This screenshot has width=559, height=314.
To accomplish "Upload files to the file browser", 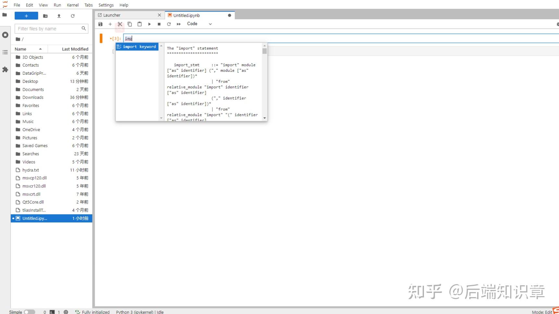I will 59,16.
